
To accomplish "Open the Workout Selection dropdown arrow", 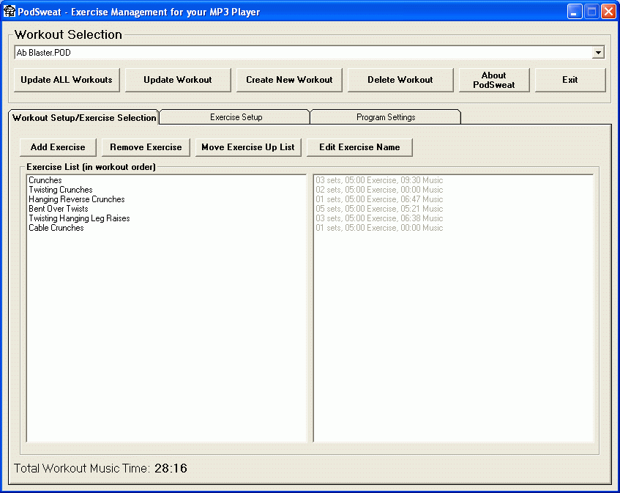I will [x=598, y=53].
